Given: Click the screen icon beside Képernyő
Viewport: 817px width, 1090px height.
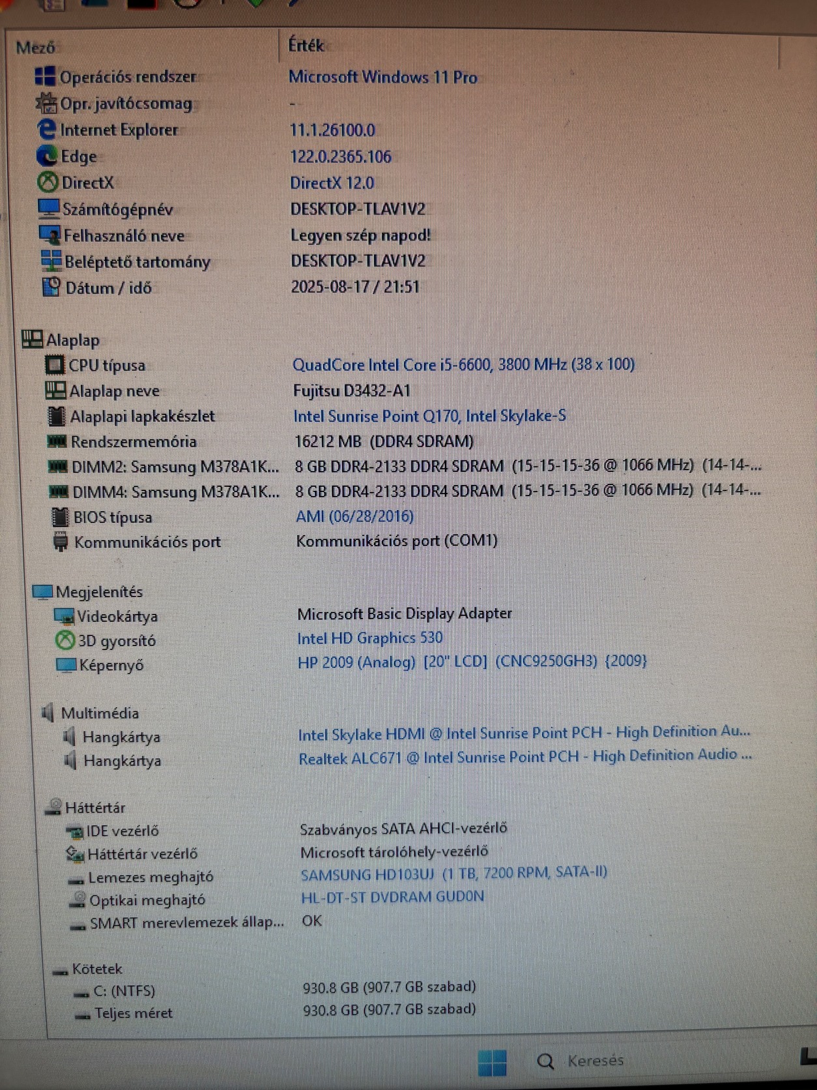Looking at the screenshot, I should click(66, 665).
